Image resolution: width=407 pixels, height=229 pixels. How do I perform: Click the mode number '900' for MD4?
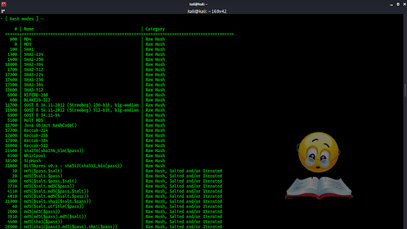tap(13, 39)
